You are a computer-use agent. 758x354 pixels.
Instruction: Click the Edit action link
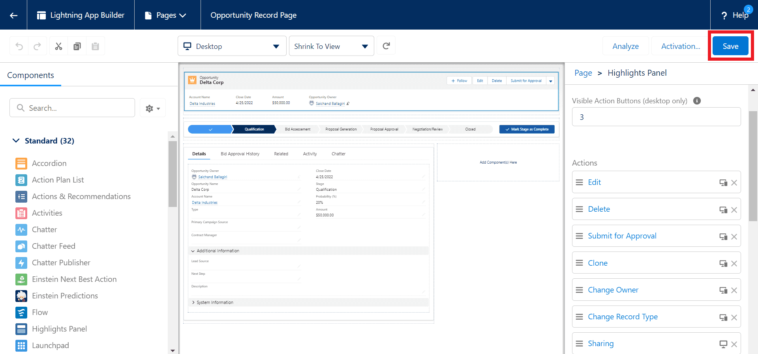pos(594,182)
